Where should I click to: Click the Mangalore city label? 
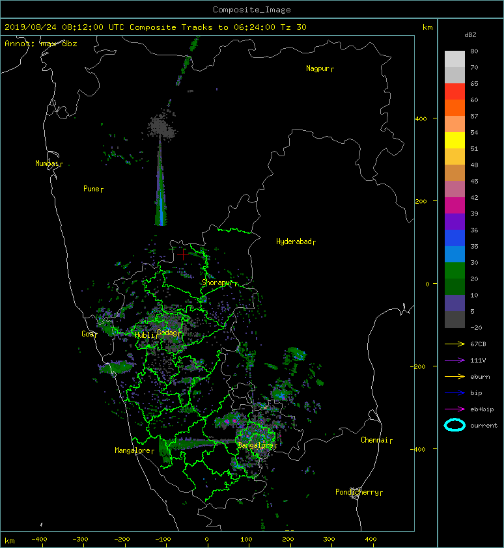tap(133, 450)
